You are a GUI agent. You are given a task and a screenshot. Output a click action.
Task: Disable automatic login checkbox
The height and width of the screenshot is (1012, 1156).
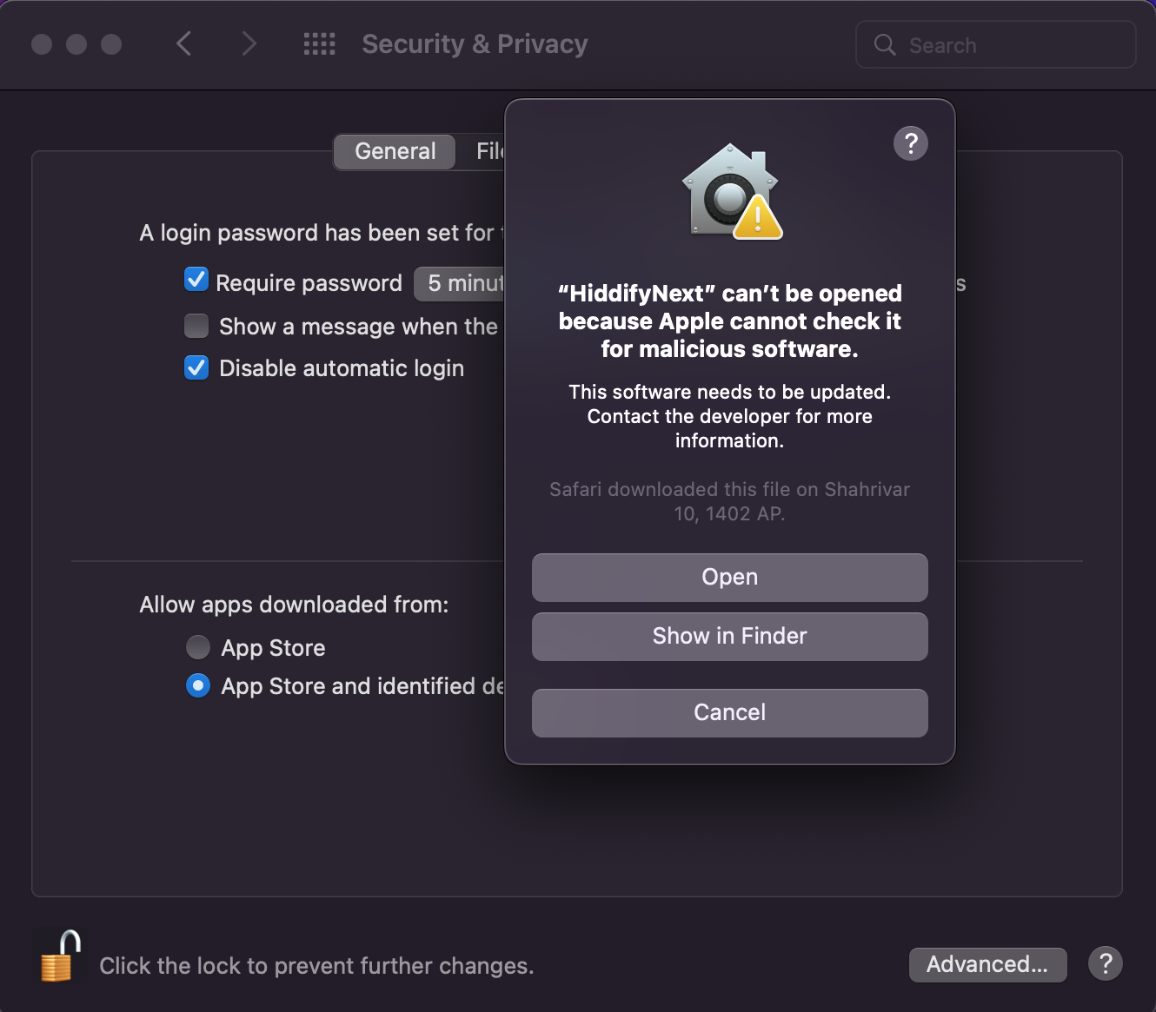click(x=196, y=367)
